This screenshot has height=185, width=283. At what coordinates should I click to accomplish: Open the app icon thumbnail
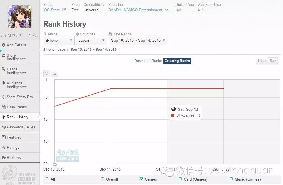coord(20,17)
